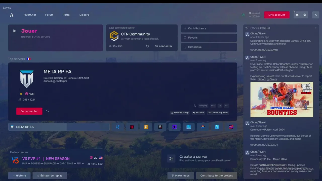Click Contribute to the project button
Viewport: 322px width, 181px height.
click(217, 175)
